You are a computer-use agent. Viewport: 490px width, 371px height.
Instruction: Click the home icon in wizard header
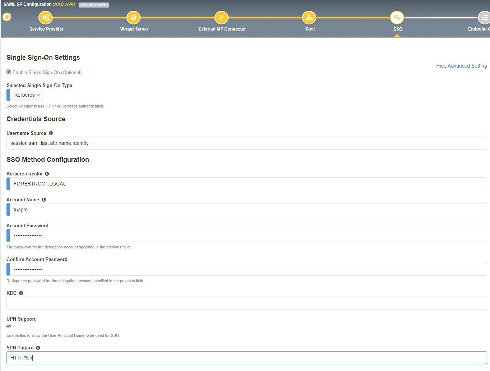coord(7,17)
